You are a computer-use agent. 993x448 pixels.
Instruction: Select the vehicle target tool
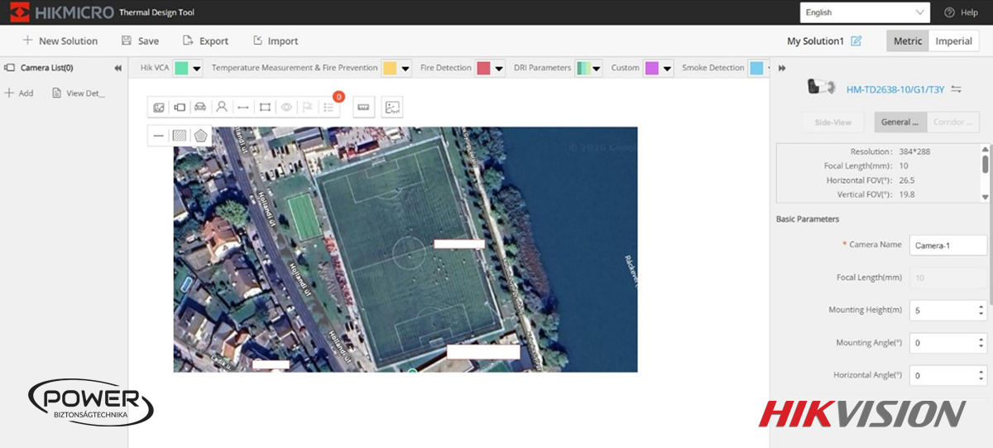pyautogui.click(x=200, y=107)
